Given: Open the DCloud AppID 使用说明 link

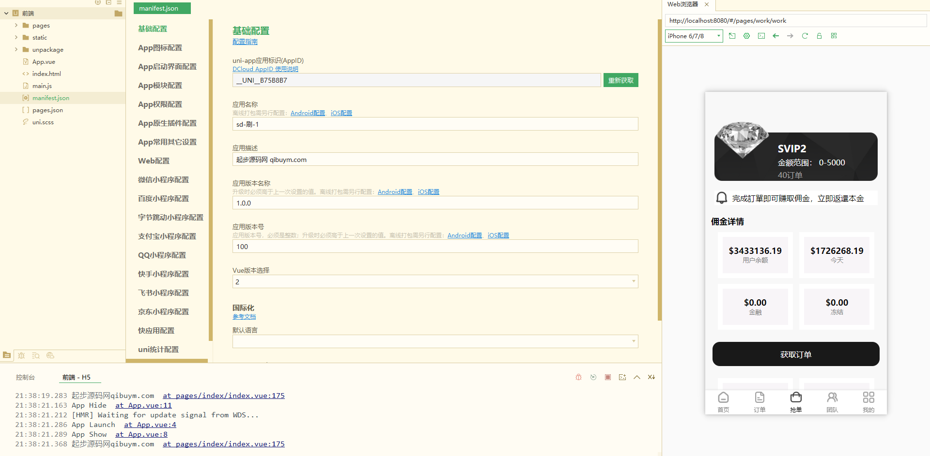Looking at the screenshot, I should coord(265,69).
